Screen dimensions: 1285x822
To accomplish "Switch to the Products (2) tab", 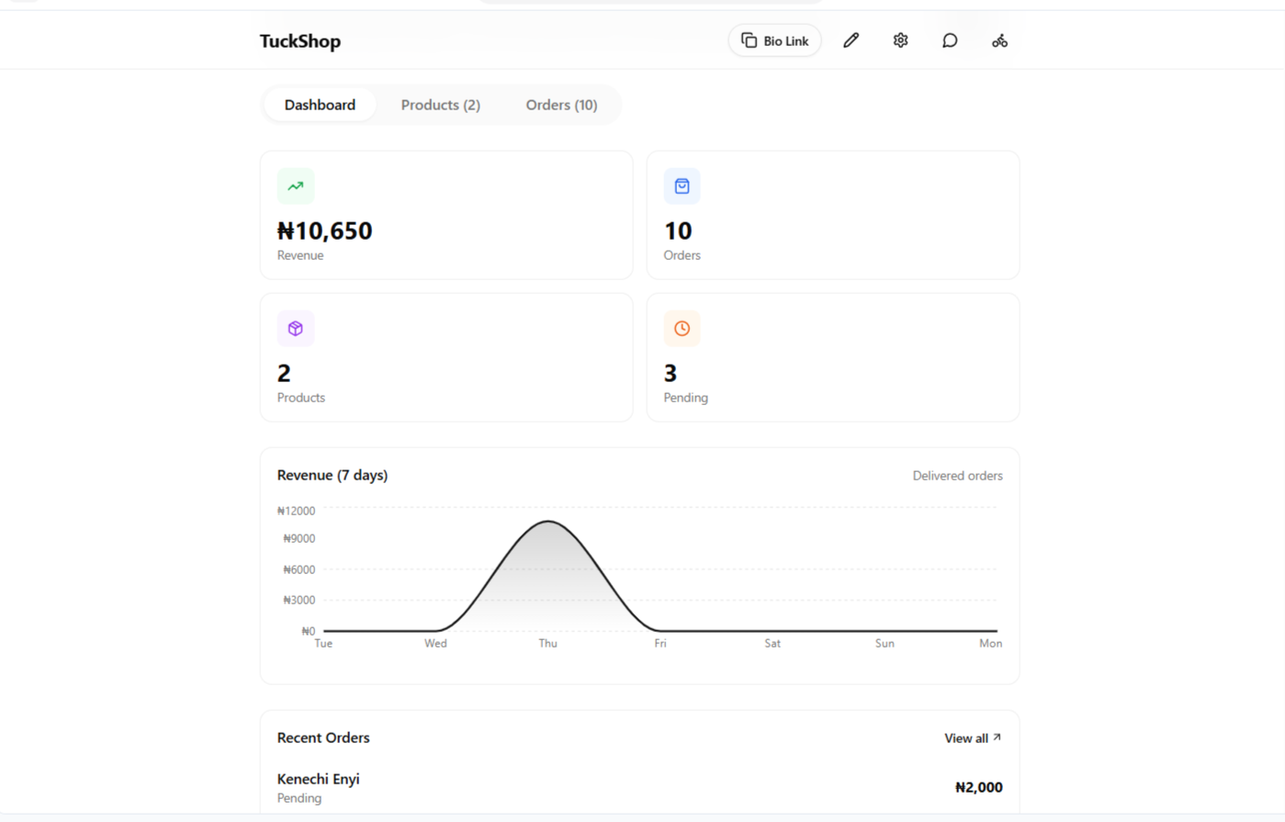I will pos(440,105).
